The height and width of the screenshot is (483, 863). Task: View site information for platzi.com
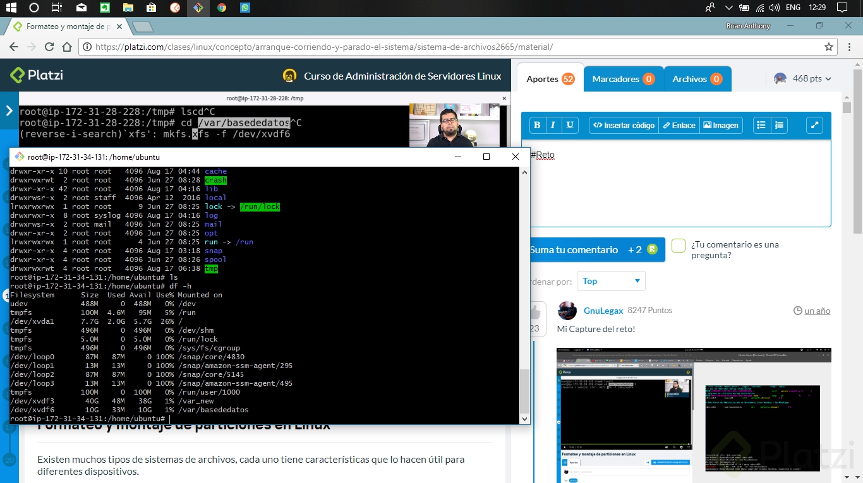tap(87, 47)
